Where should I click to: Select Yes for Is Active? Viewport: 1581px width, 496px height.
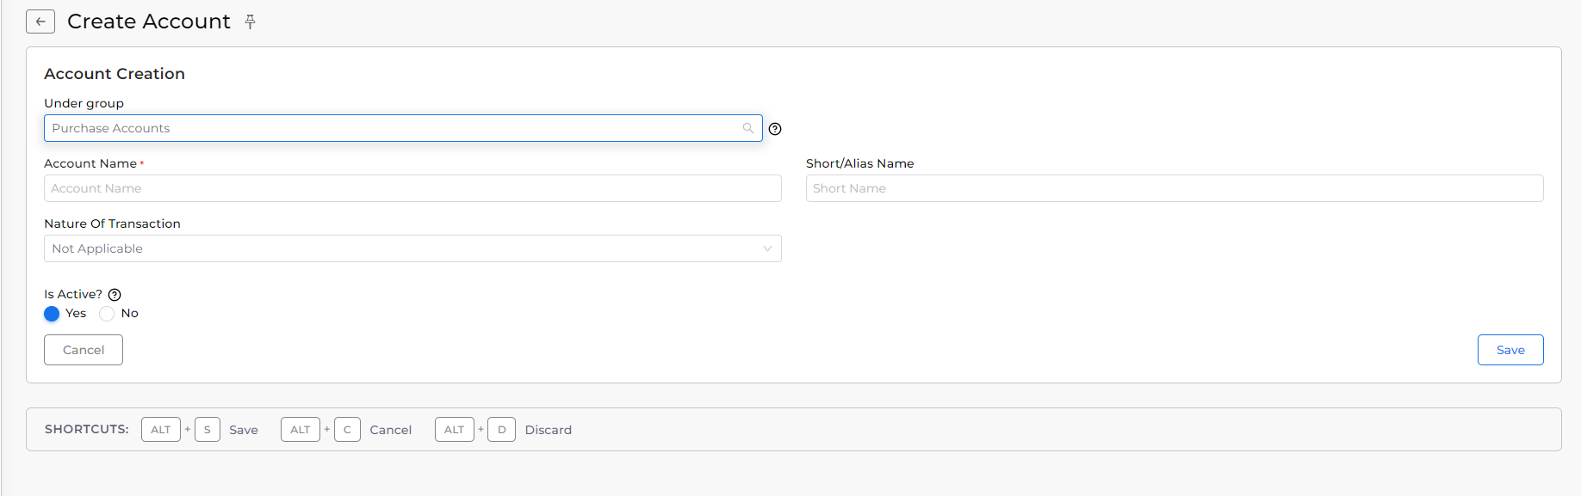click(x=52, y=314)
